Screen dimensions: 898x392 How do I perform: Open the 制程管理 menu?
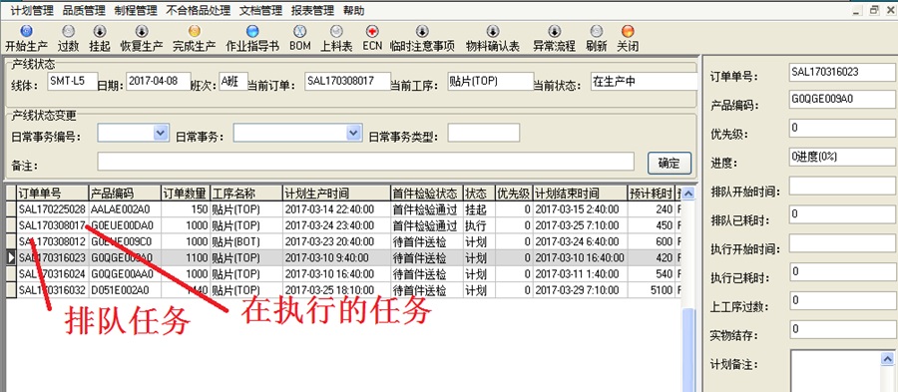tap(136, 10)
